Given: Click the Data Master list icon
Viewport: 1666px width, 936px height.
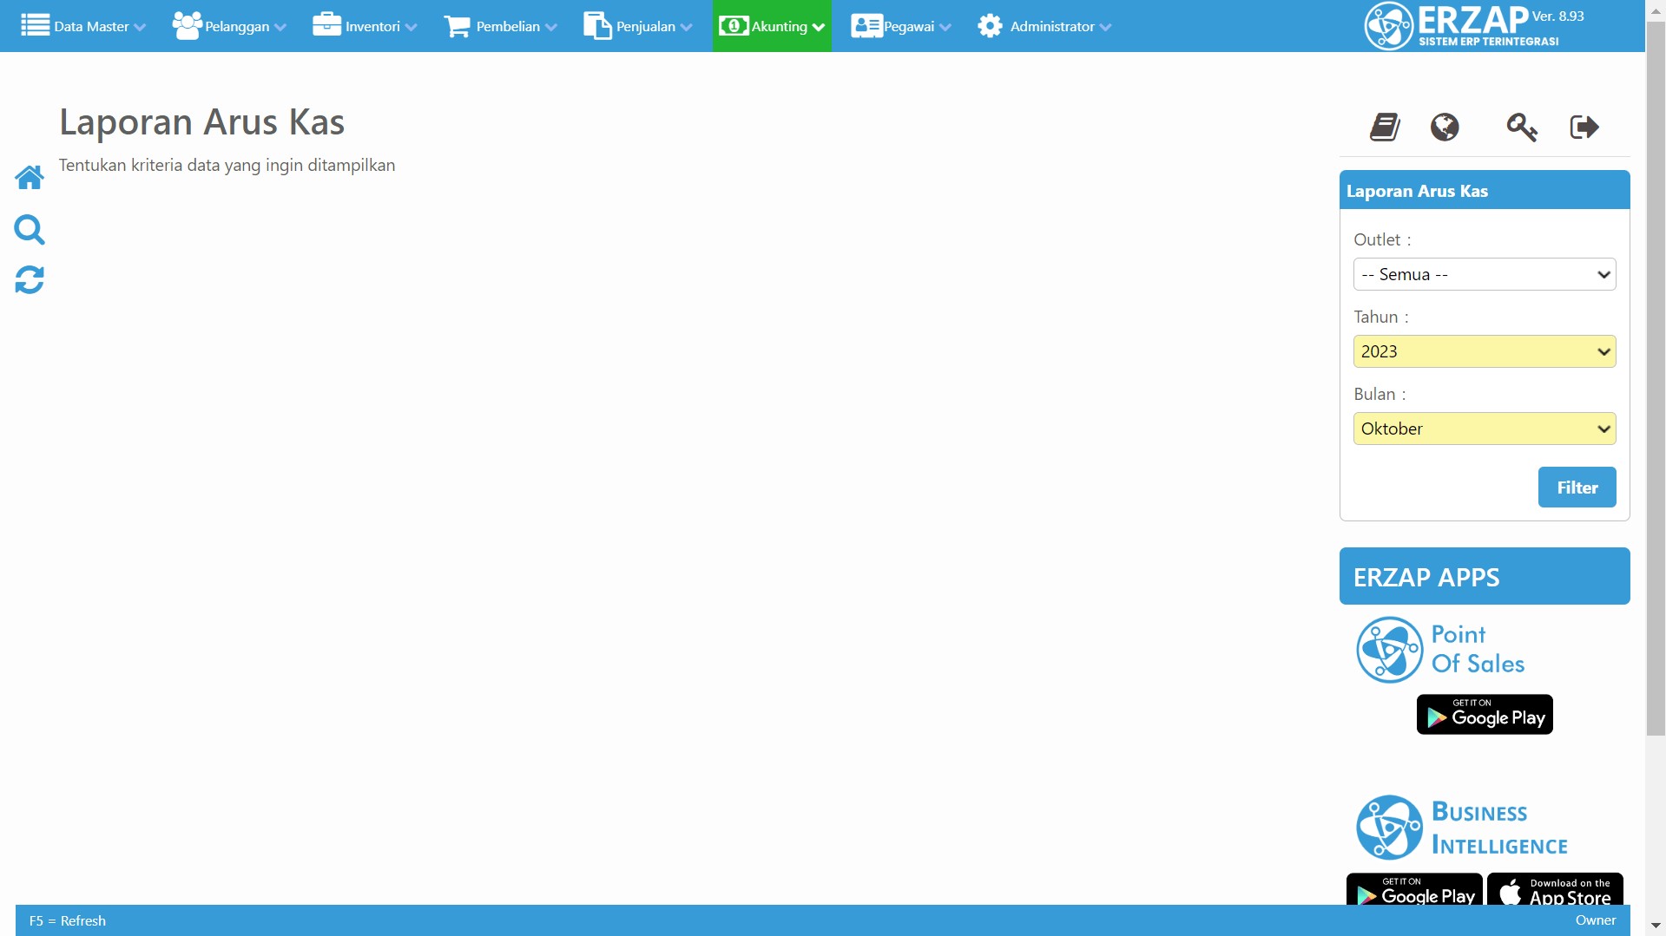Looking at the screenshot, I should [x=35, y=25].
